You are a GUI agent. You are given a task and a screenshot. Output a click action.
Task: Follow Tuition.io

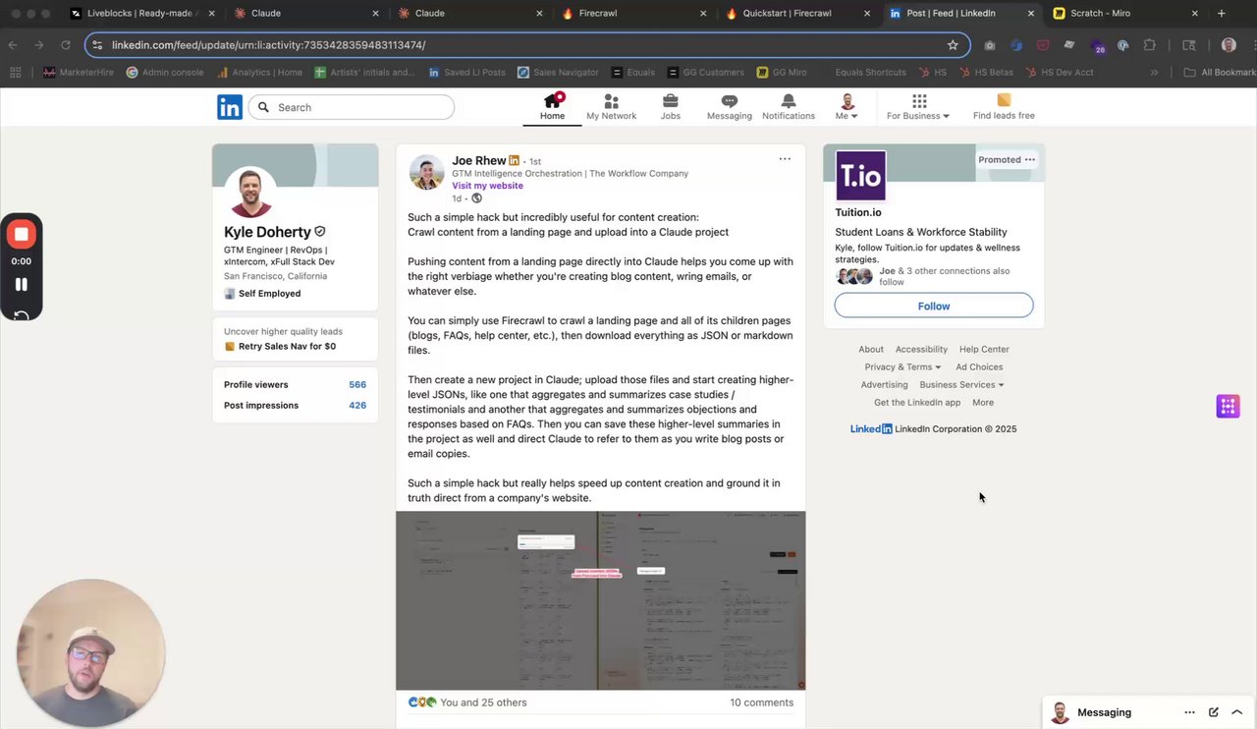click(934, 306)
